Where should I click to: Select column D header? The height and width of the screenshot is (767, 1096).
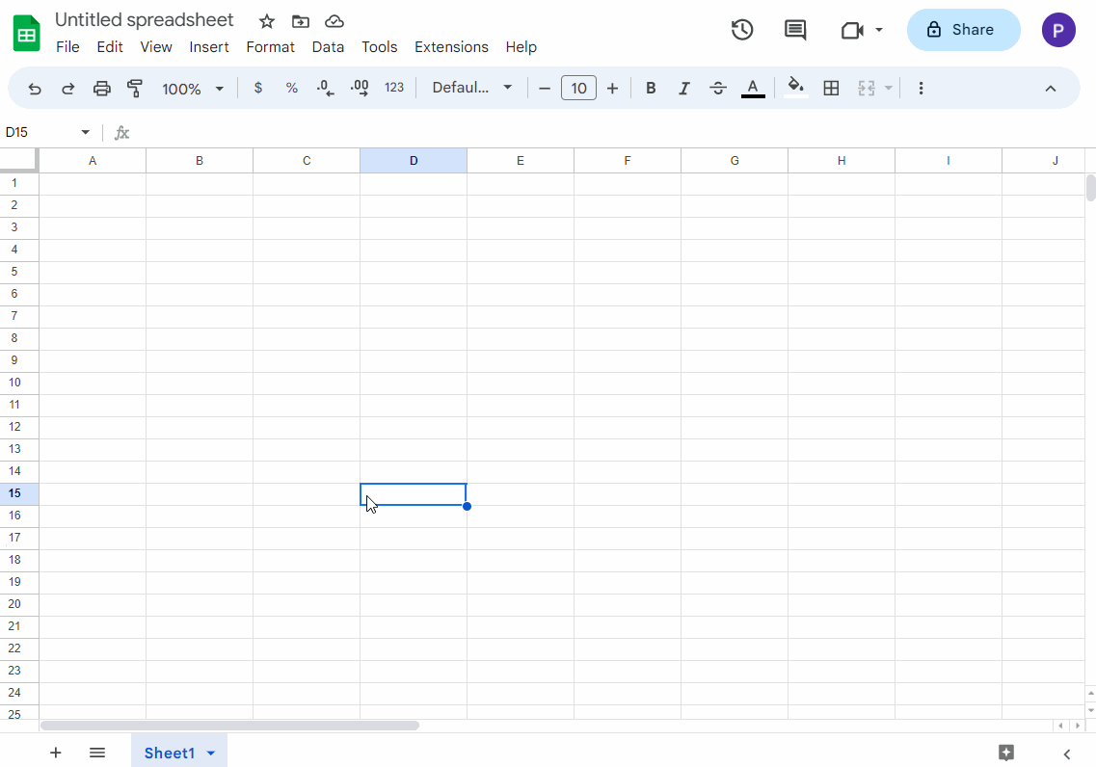[x=414, y=161]
